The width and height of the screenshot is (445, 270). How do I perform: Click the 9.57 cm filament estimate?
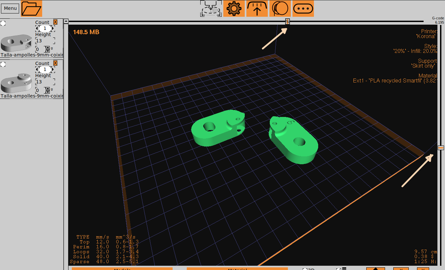coord(426,252)
